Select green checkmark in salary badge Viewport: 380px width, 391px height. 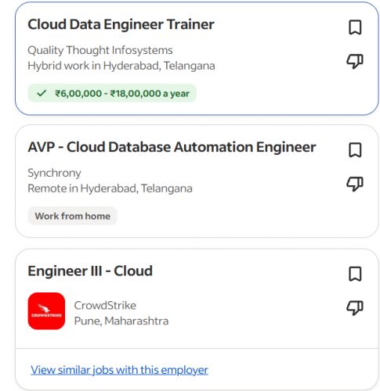coord(42,93)
